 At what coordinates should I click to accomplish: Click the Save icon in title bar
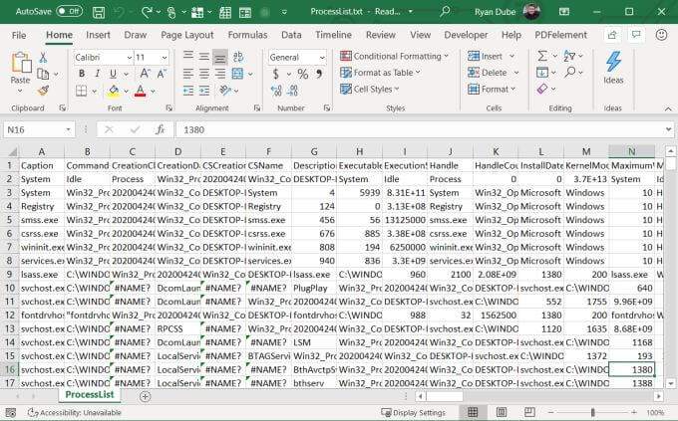click(x=100, y=11)
